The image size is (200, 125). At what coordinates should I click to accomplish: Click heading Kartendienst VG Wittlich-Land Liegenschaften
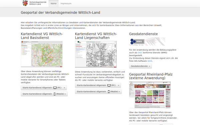tap(96, 36)
